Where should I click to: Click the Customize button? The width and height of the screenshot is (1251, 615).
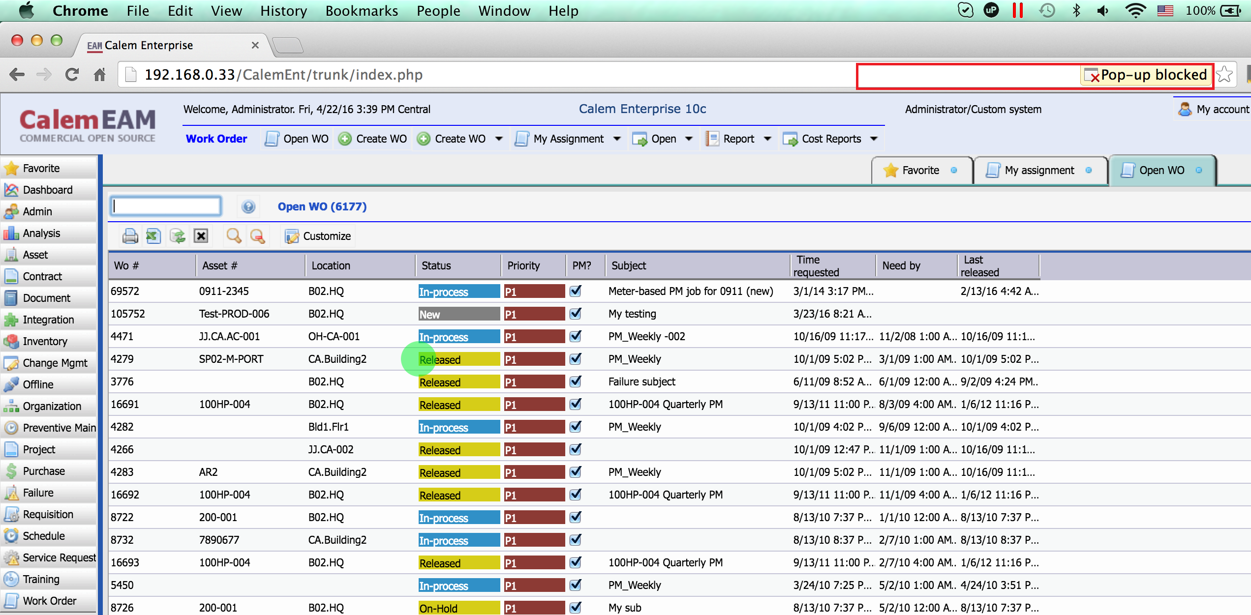(318, 236)
